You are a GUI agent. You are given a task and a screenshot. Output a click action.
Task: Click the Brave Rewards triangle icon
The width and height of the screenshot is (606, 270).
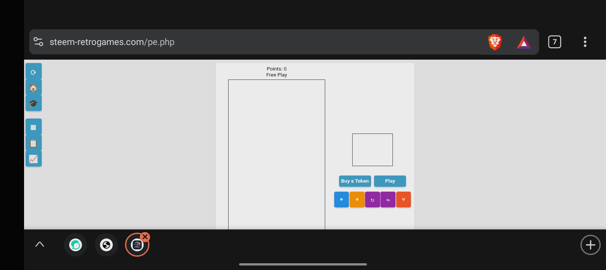click(x=524, y=42)
